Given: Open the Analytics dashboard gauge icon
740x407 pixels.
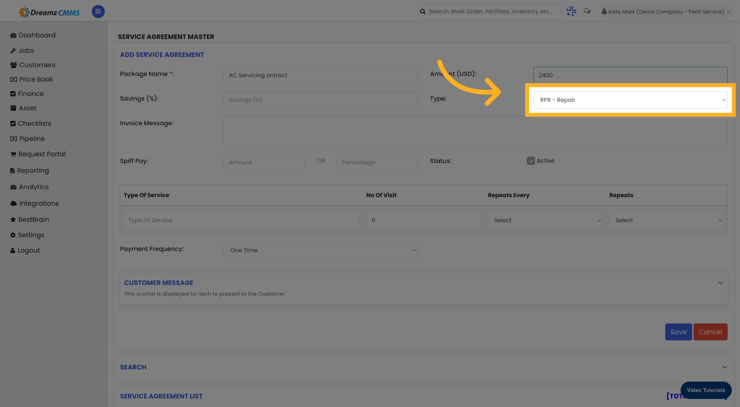Looking at the screenshot, I should pyautogui.click(x=13, y=187).
